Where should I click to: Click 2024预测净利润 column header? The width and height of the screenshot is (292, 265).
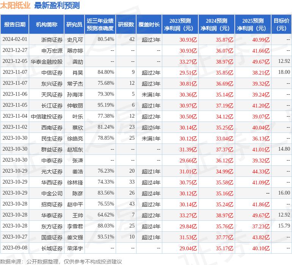[x=217, y=24]
